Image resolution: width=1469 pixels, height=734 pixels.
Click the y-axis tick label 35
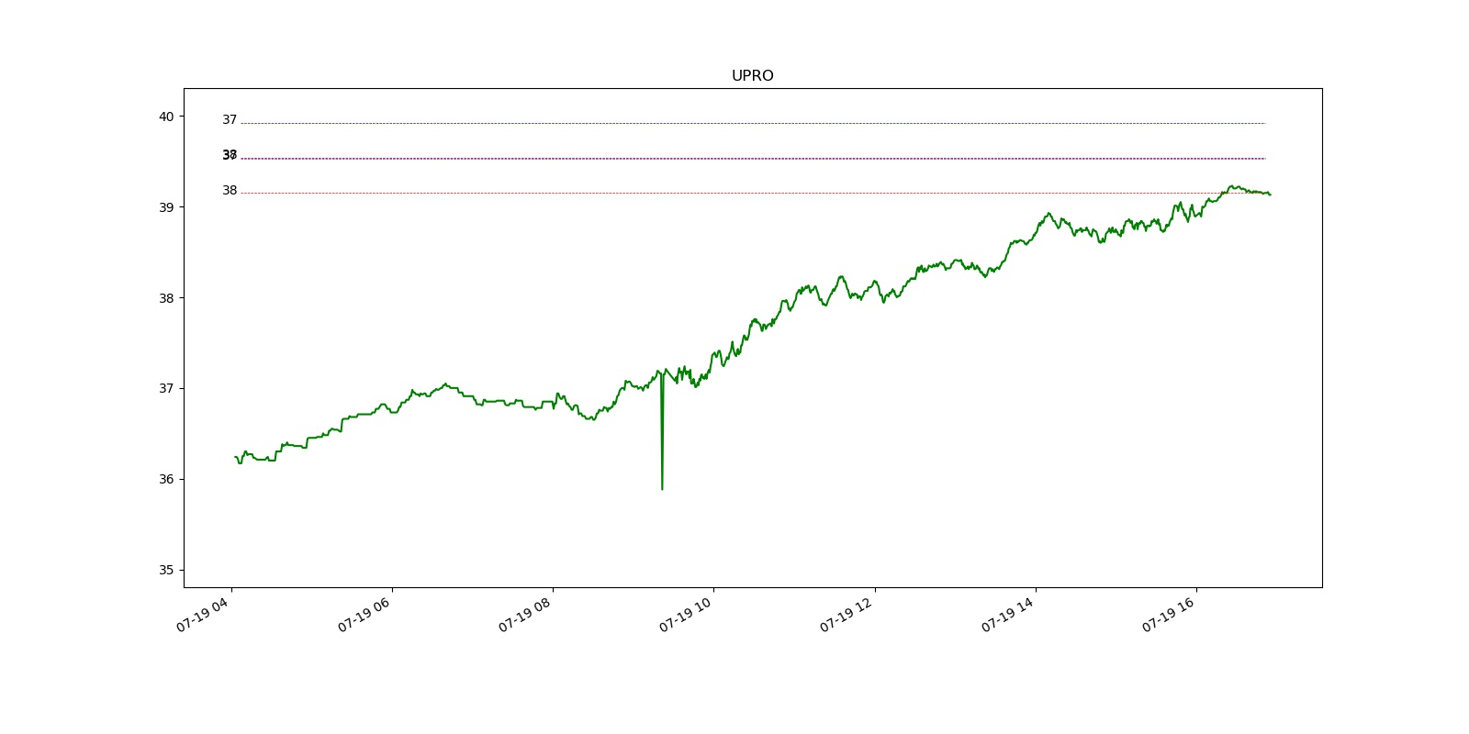[166, 570]
